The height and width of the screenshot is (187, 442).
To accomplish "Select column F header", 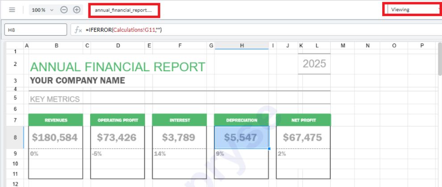I will point(179,45).
